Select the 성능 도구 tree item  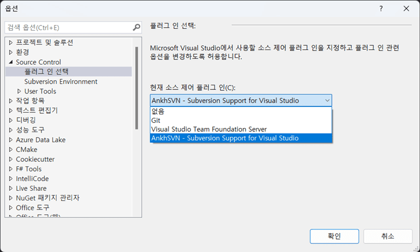pyautogui.click(x=30, y=130)
